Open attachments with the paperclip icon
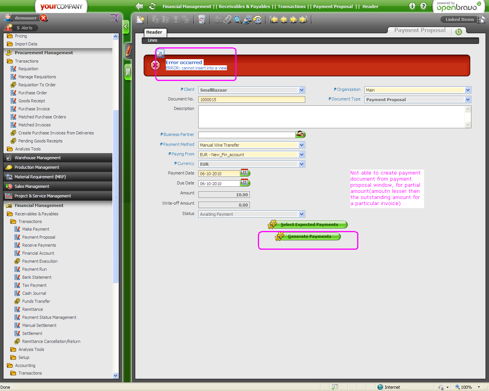 click(228, 19)
